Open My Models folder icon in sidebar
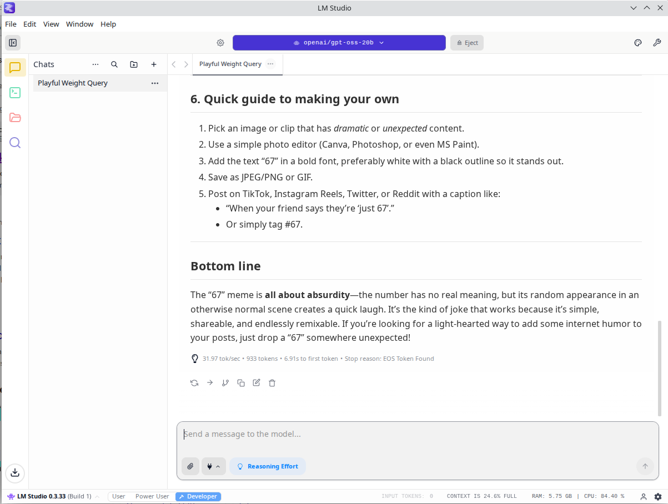 coord(15,118)
